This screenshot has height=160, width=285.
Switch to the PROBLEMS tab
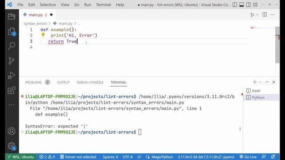click(33, 82)
